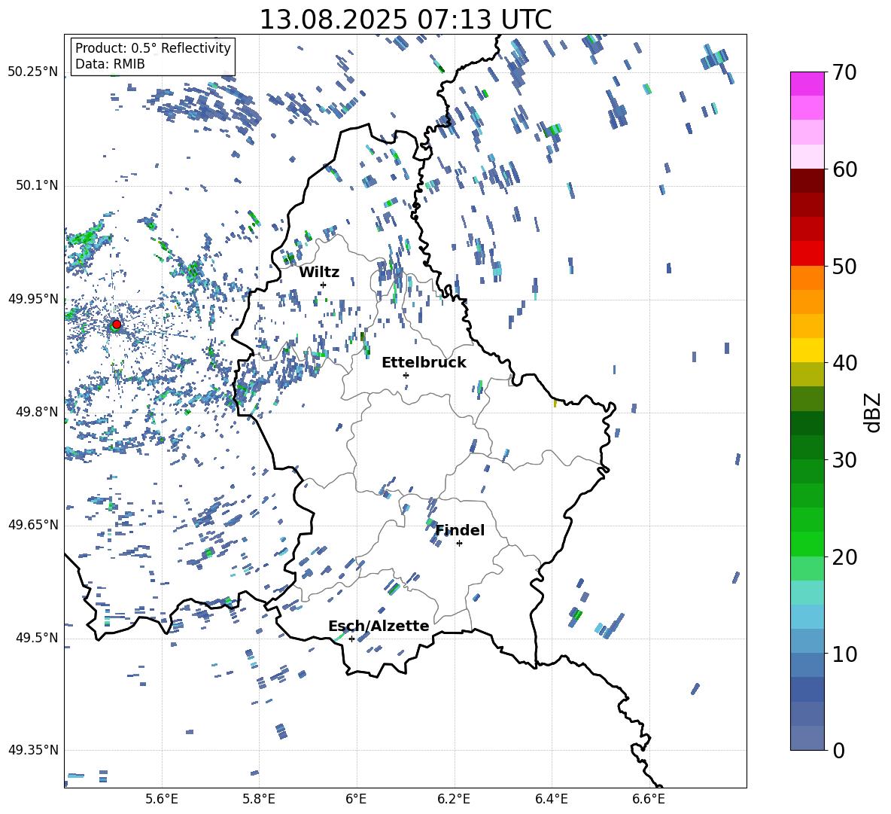Screen dimensions: 891x814
Task: Click the 6°E longitude label
Action: 356,799
